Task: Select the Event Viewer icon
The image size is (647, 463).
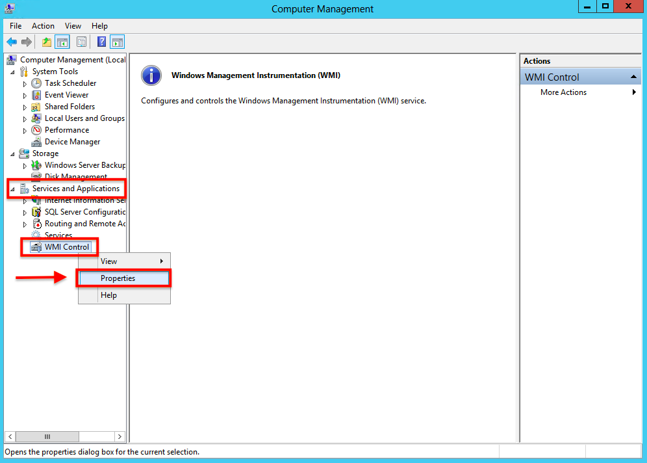Action: pos(36,95)
